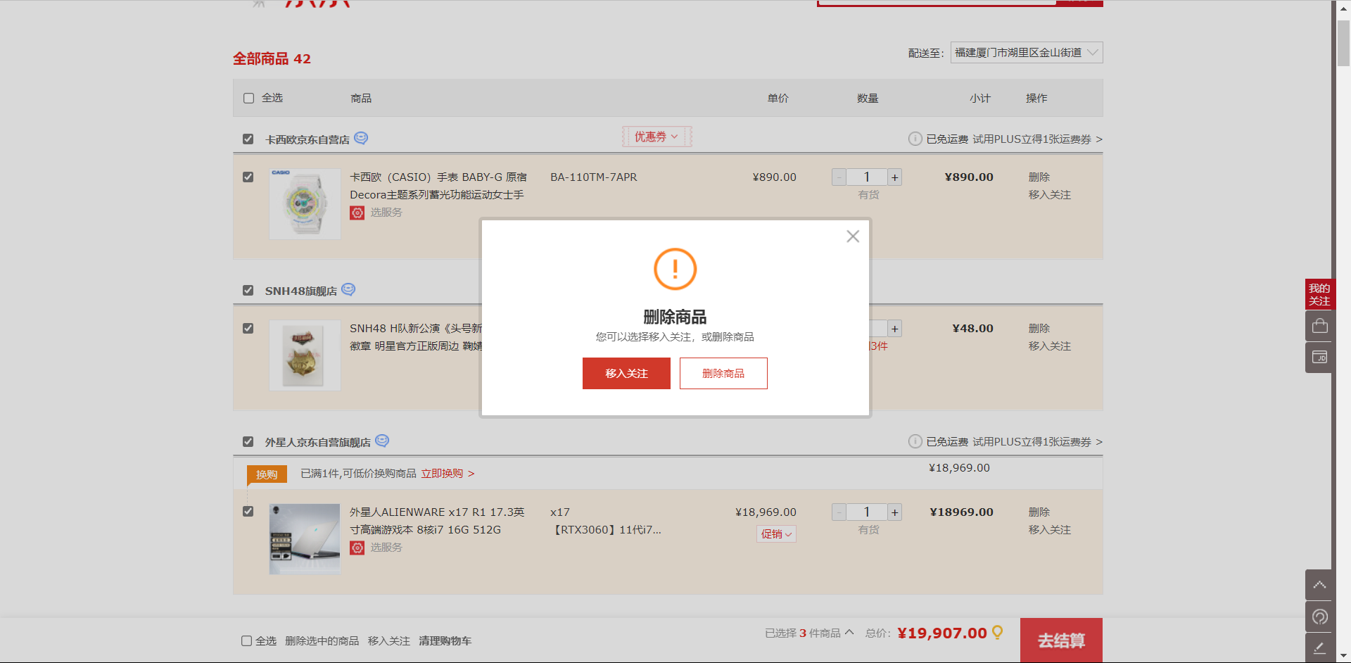This screenshot has width=1351, height=663.
Task: Click the lightbulb icon beside total price
Action: pyautogui.click(x=997, y=633)
